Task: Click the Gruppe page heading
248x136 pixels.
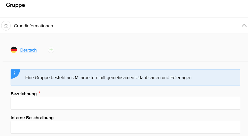Action: tap(15, 5)
